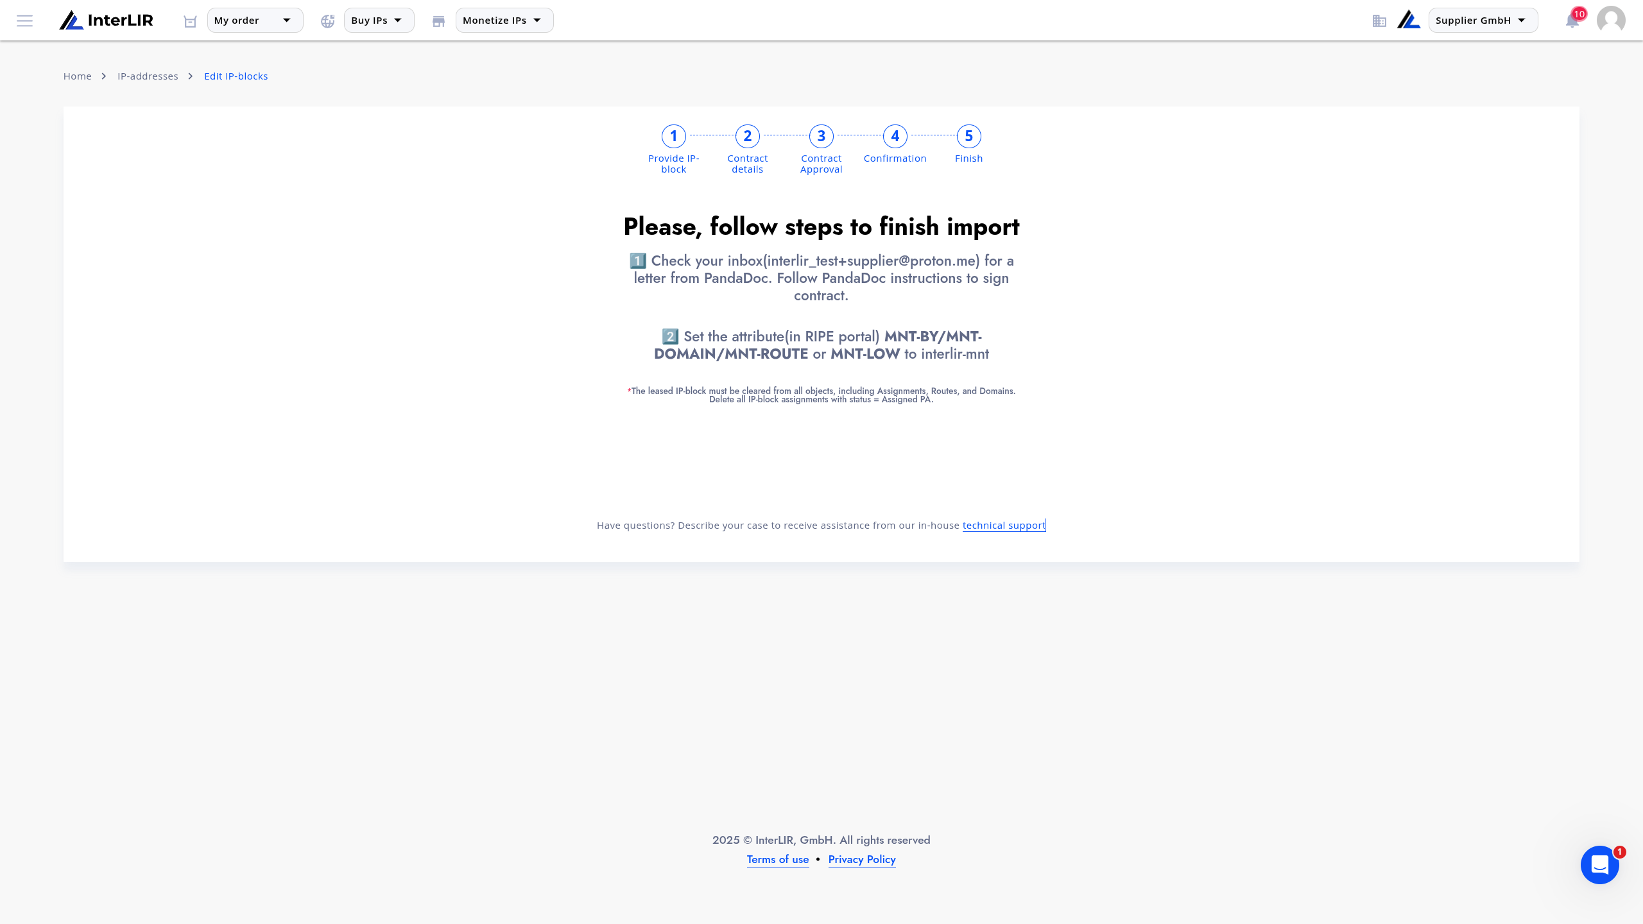Click the globe icon beside Buy IPs
The width and height of the screenshot is (1643, 924).
pyautogui.click(x=328, y=21)
